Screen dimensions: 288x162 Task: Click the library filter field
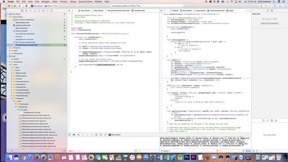tap(271, 151)
